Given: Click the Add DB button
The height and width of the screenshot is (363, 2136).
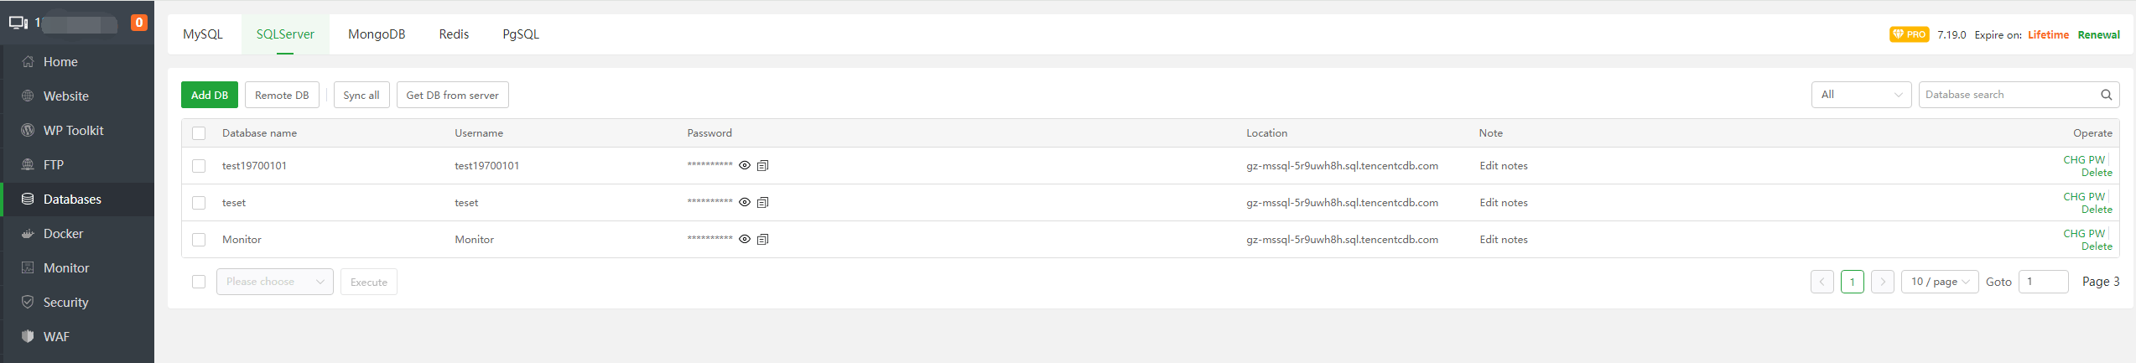Looking at the screenshot, I should 210,95.
